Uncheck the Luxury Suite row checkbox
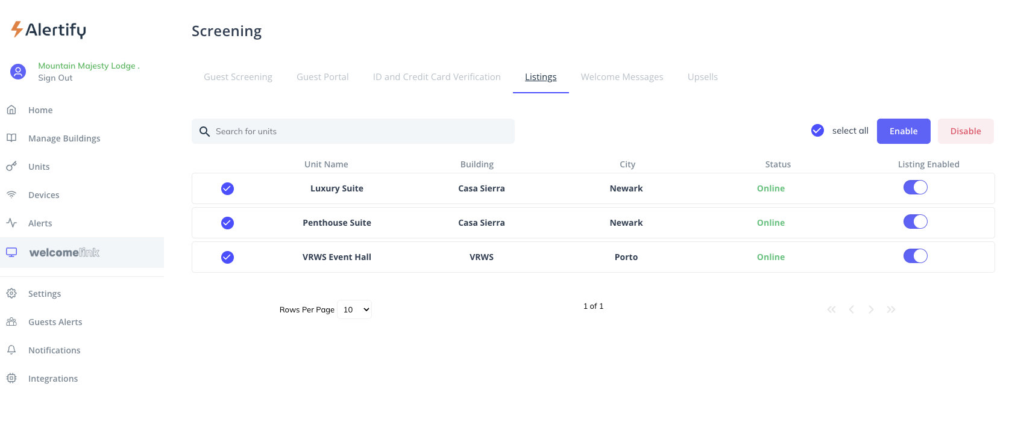Image resolution: width=1012 pixels, height=422 pixels. pos(227,188)
